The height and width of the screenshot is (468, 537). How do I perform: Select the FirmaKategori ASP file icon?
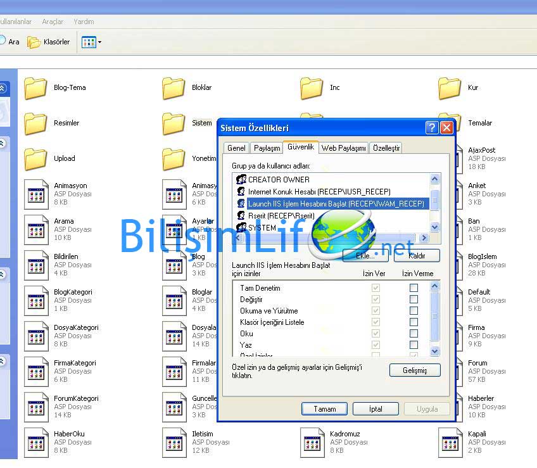(x=36, y=371)
